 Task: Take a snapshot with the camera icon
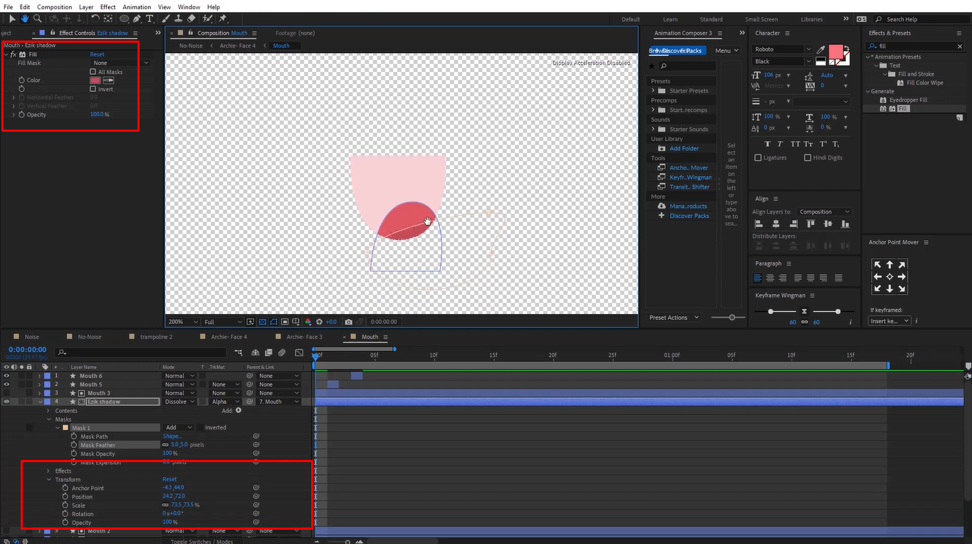(349, 321)
